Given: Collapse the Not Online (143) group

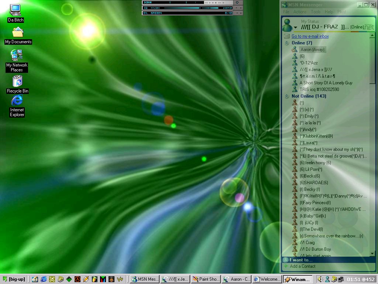Looking at the screenshot, I should (287, 96).
